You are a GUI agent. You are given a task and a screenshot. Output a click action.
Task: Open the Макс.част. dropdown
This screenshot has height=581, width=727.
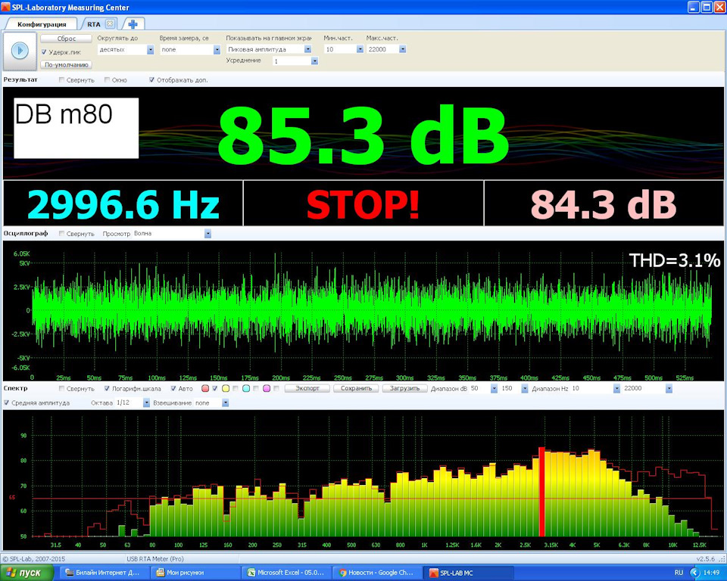coord(402,49)
